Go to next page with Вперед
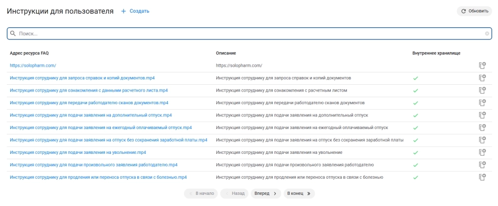The width and height of the screenshot is (498, 206). click(266, 193)
